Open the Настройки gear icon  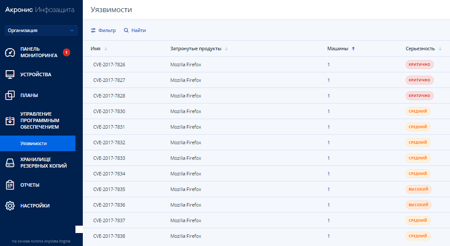point(10,206)
